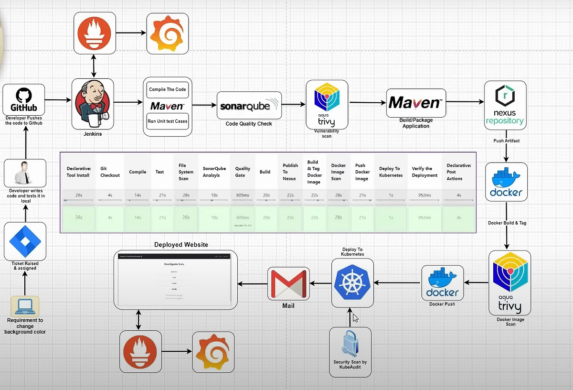Select the Compile The Code label
The height and width of the screenshot is (390, 573).
click(167, 89)
